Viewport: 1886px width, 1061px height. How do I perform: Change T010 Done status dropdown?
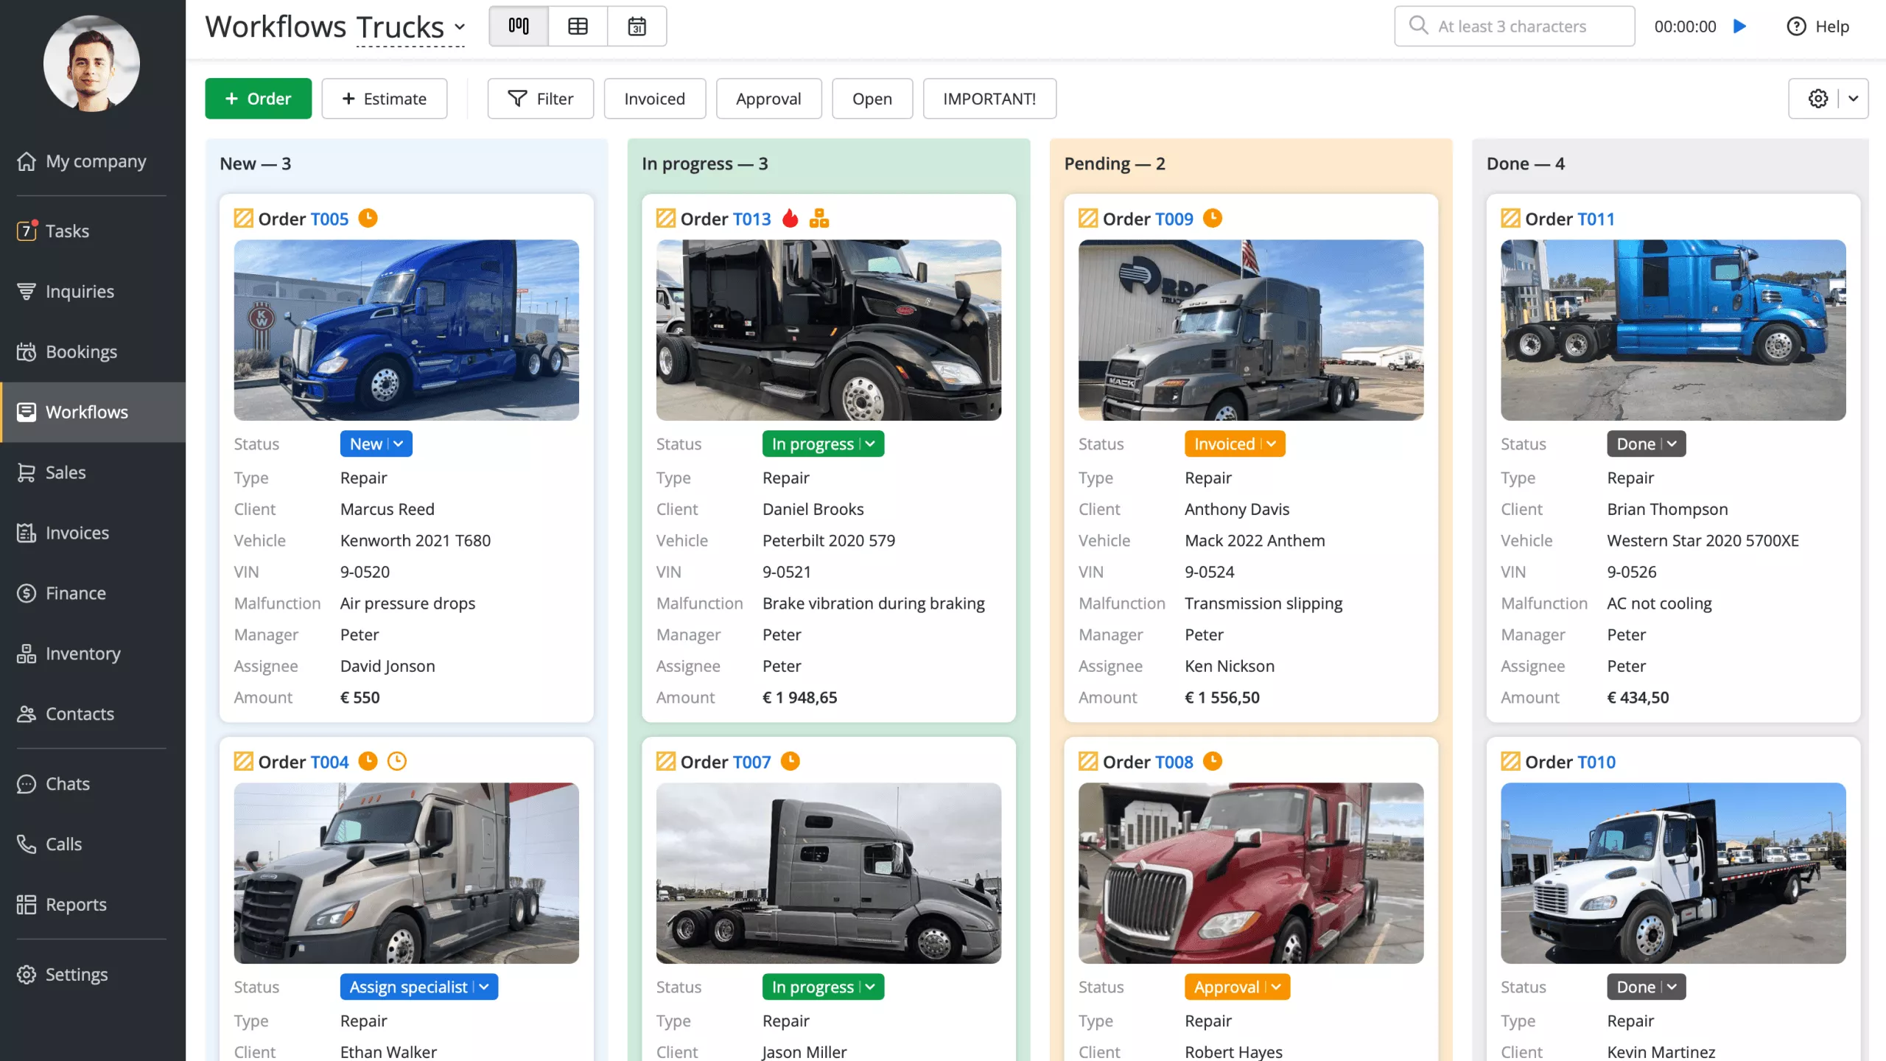tap(1646, 987)
